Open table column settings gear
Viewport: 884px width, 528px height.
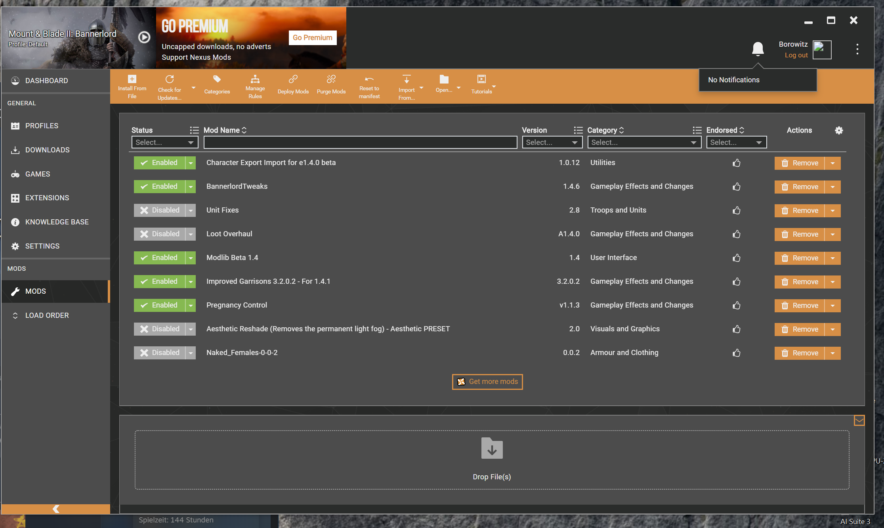pos(839,130)
